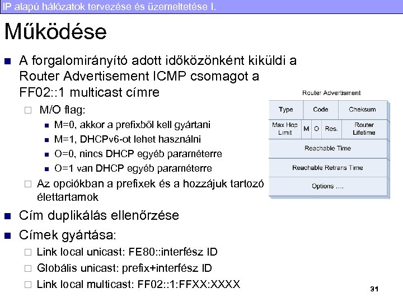Click the blue square bullet before "Címek gyártása"
403x302 pixels.
(8, 236)
